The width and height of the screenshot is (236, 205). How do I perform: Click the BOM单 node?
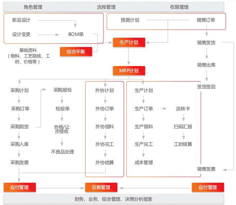pyautogui.click(x=76, y=34)
